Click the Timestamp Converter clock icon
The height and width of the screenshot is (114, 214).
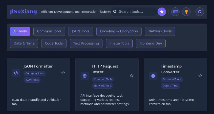coord(153,76)
